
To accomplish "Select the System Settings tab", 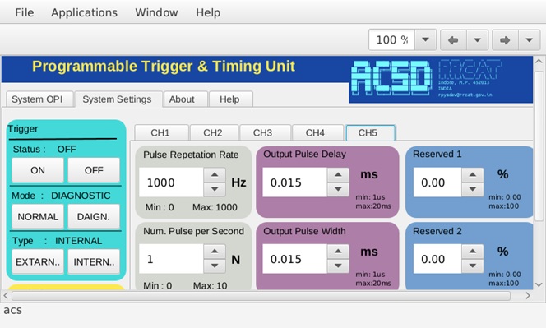I will pyautogui.click(x=118, y=99).
